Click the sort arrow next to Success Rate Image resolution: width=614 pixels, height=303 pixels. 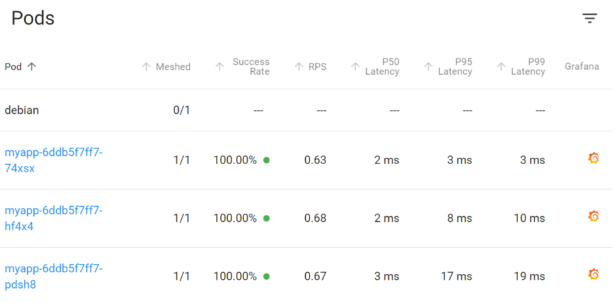pyautogui.click(x=220, y=67)
